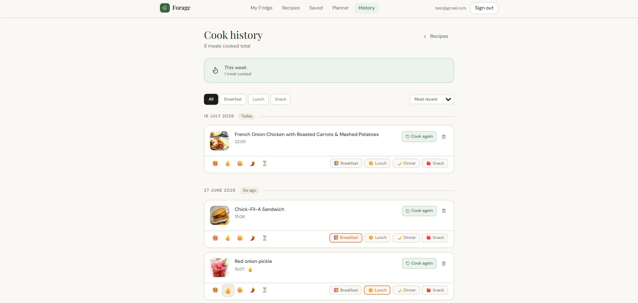This screenshot has height=303, width=638.
Task: Open the Saved nav item
Action: pos(316,8)
